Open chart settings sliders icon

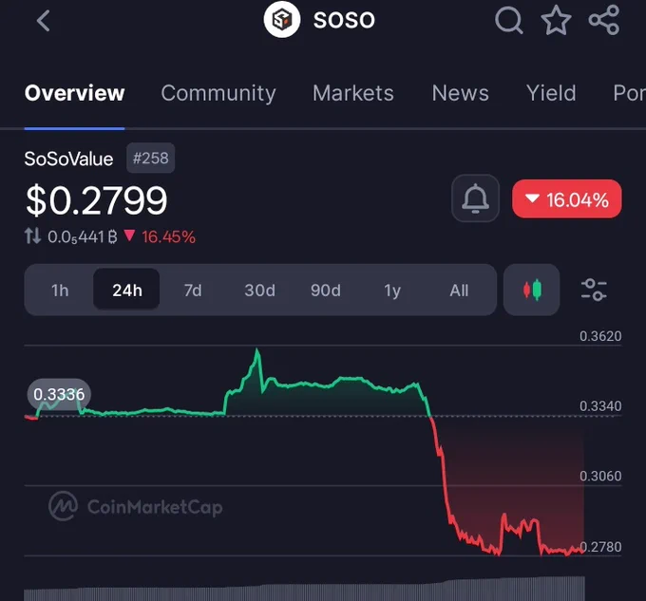click(594, 290)
